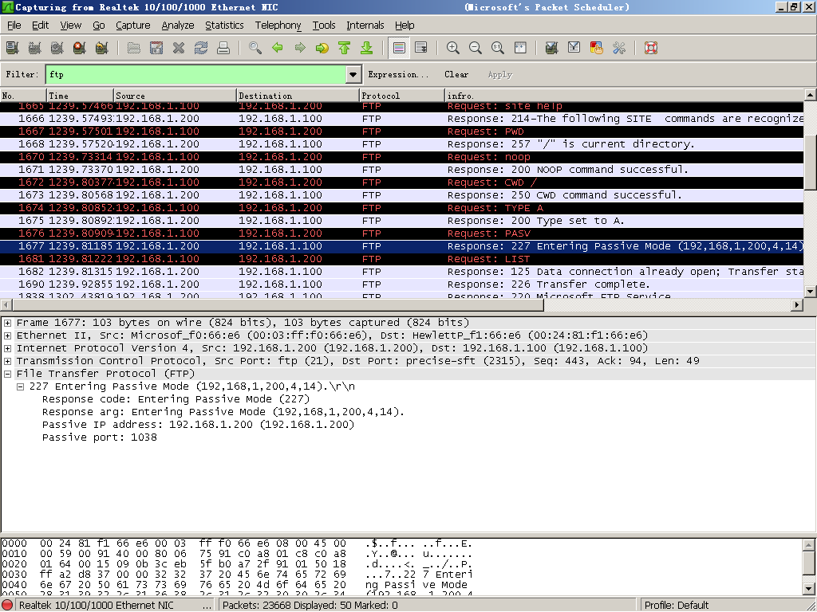Select packet 1690 Transfer complete
The height and width of the screenshot is (612, 817).
click(x=402, y=284)
